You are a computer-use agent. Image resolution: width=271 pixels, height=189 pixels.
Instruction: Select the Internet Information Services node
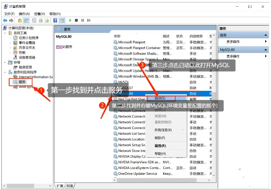tap(36, 77)
